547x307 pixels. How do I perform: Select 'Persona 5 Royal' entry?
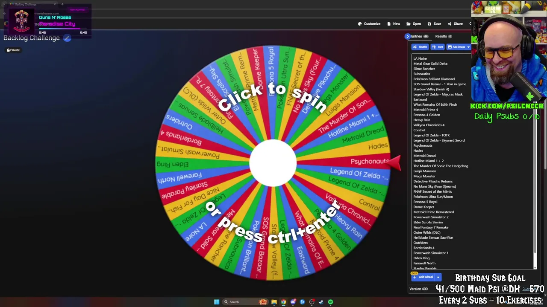[x=425, y=202]
